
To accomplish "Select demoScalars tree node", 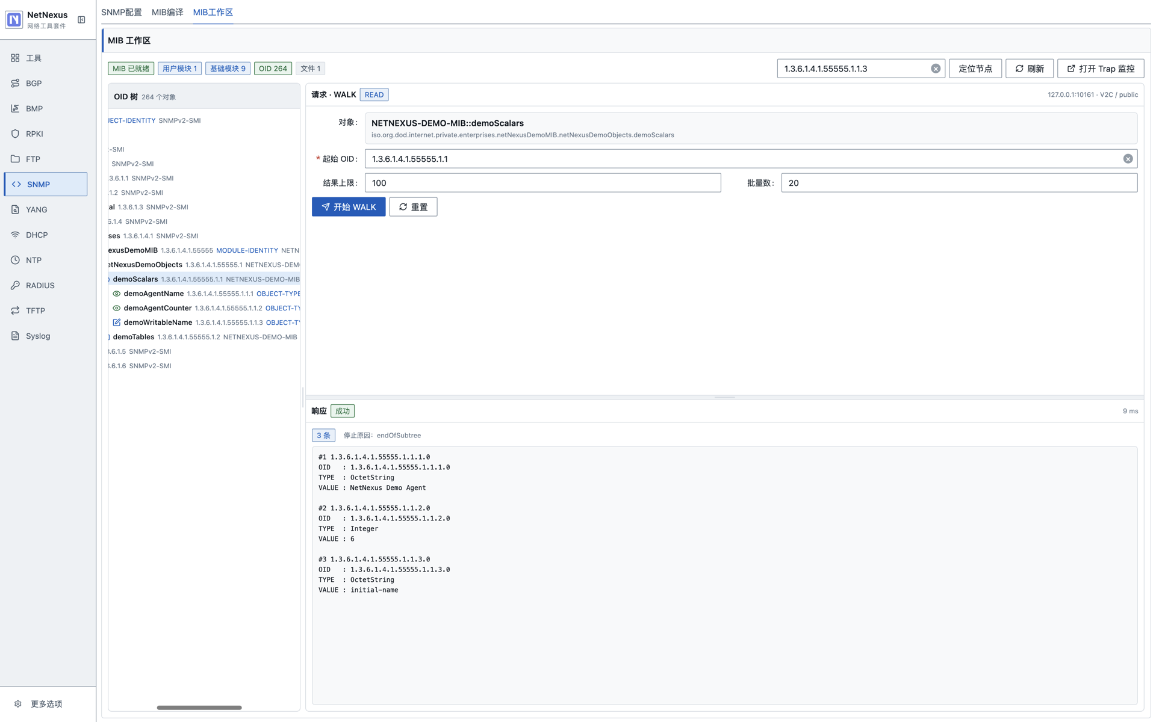I will tap(204, 279).
